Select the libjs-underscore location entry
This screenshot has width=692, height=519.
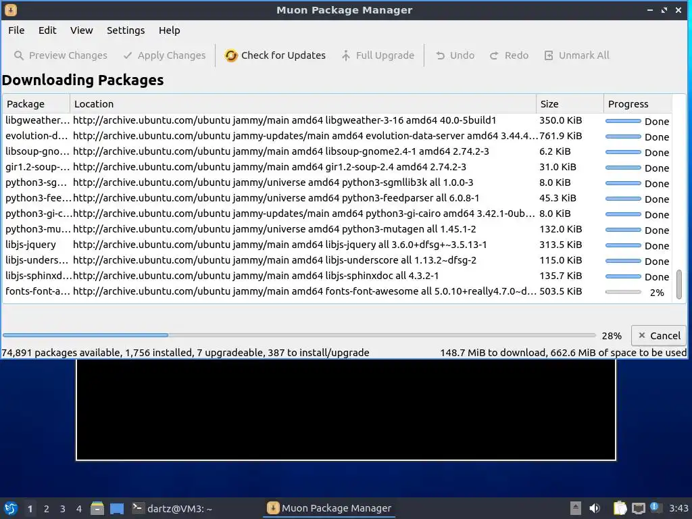[x=274, y=260]
